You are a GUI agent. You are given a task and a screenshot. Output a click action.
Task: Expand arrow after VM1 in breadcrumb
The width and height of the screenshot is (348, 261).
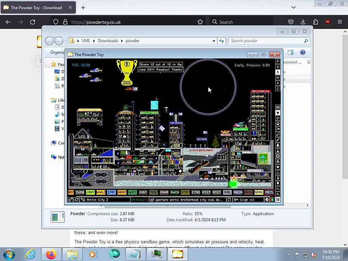click(x=94, y=41)
